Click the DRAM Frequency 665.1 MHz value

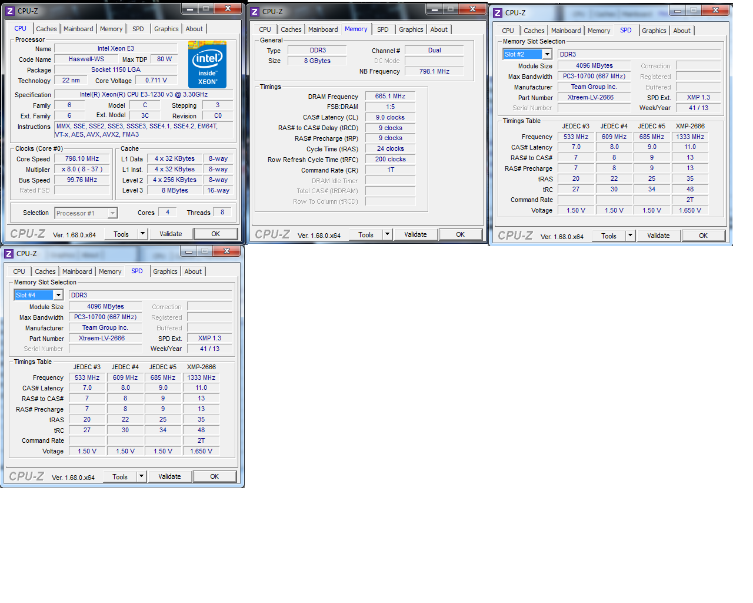click(x=390, y=97)
